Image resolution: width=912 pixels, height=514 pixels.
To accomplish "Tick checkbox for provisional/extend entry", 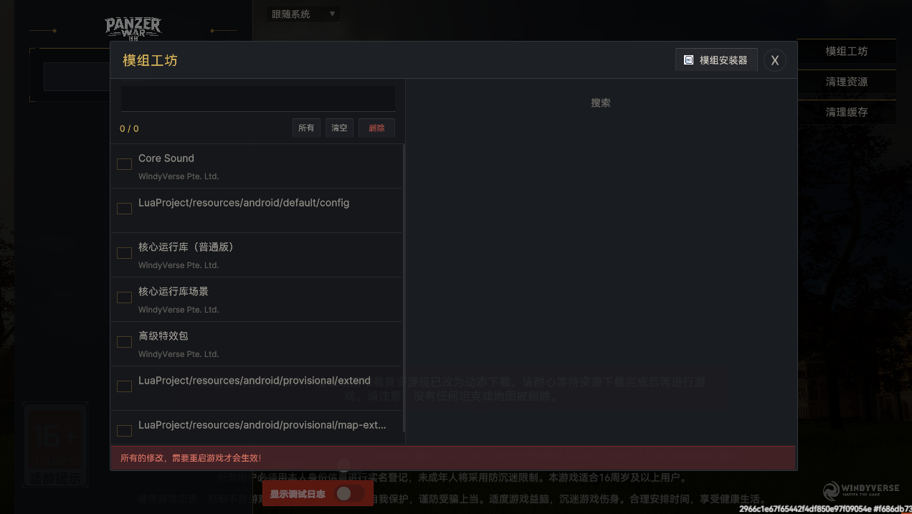I will pos(124,386).
